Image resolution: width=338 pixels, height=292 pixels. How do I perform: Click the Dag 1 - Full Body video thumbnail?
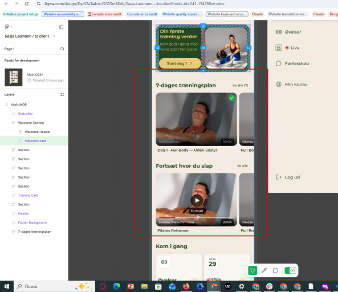[196, 119]
